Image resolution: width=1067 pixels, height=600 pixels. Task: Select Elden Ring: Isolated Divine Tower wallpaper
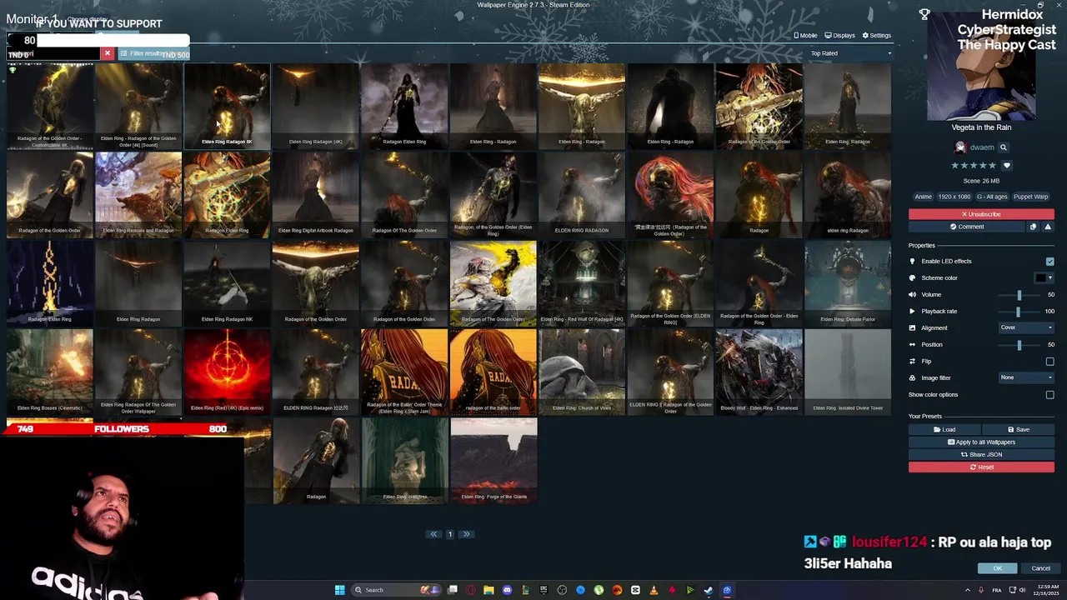848,372
